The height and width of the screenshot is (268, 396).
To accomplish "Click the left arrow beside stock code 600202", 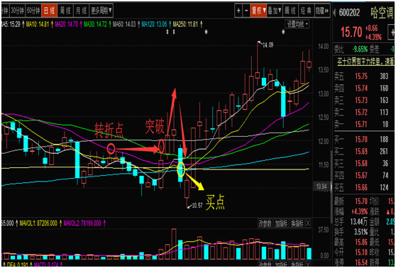I will 335,12.
